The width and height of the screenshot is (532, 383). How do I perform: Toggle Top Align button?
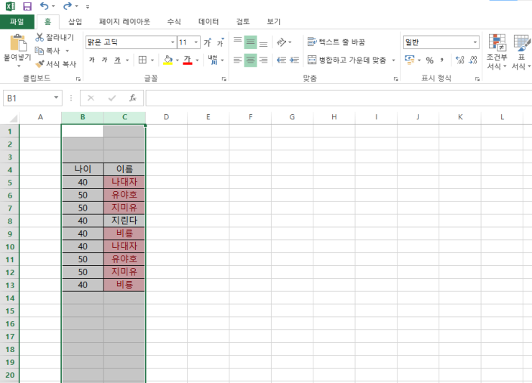click(237, 42)
